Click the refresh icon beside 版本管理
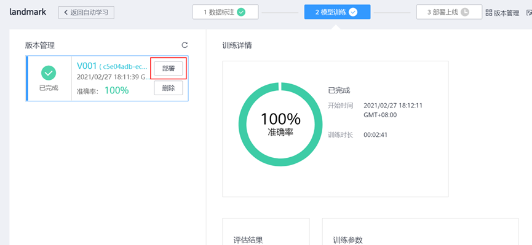 pos(185,45)
